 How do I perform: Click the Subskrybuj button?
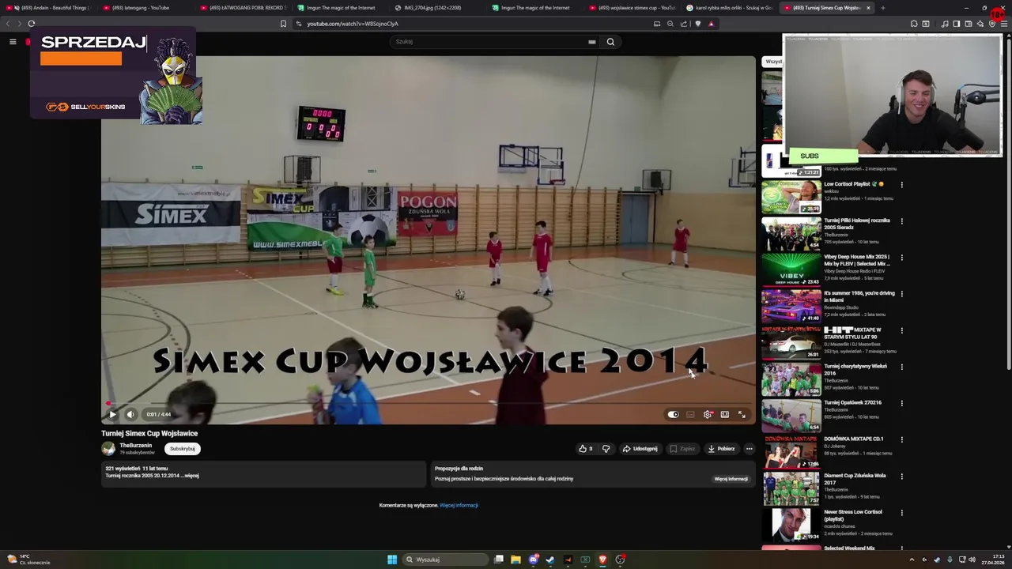[x=183, y=448]
